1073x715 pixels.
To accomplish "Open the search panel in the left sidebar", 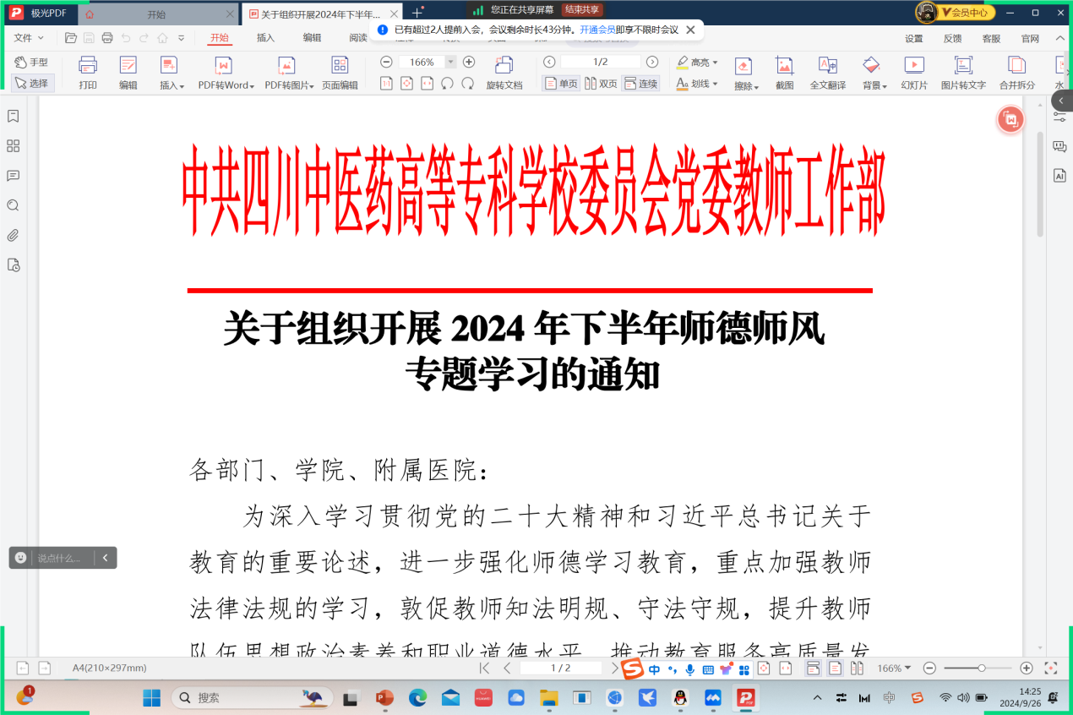I will point(13,205).
